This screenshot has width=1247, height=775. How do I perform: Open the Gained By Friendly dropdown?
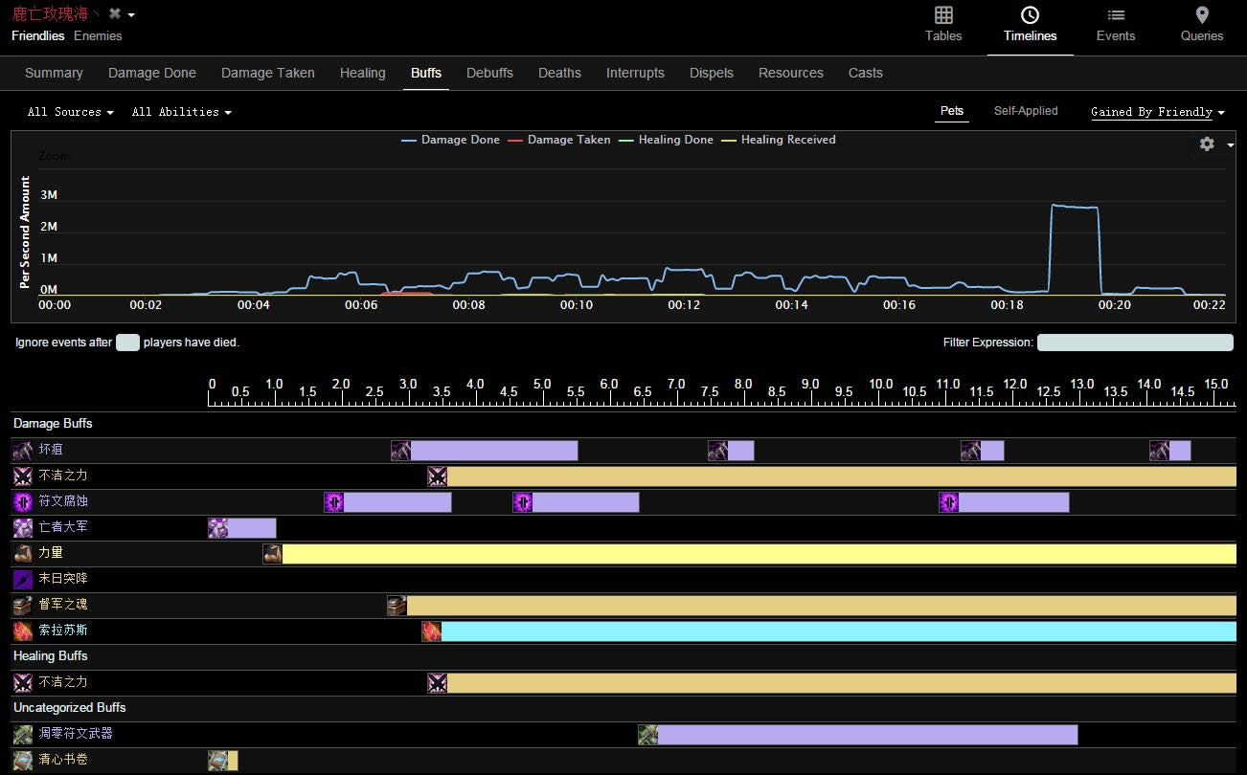(x=1157, y=112)
